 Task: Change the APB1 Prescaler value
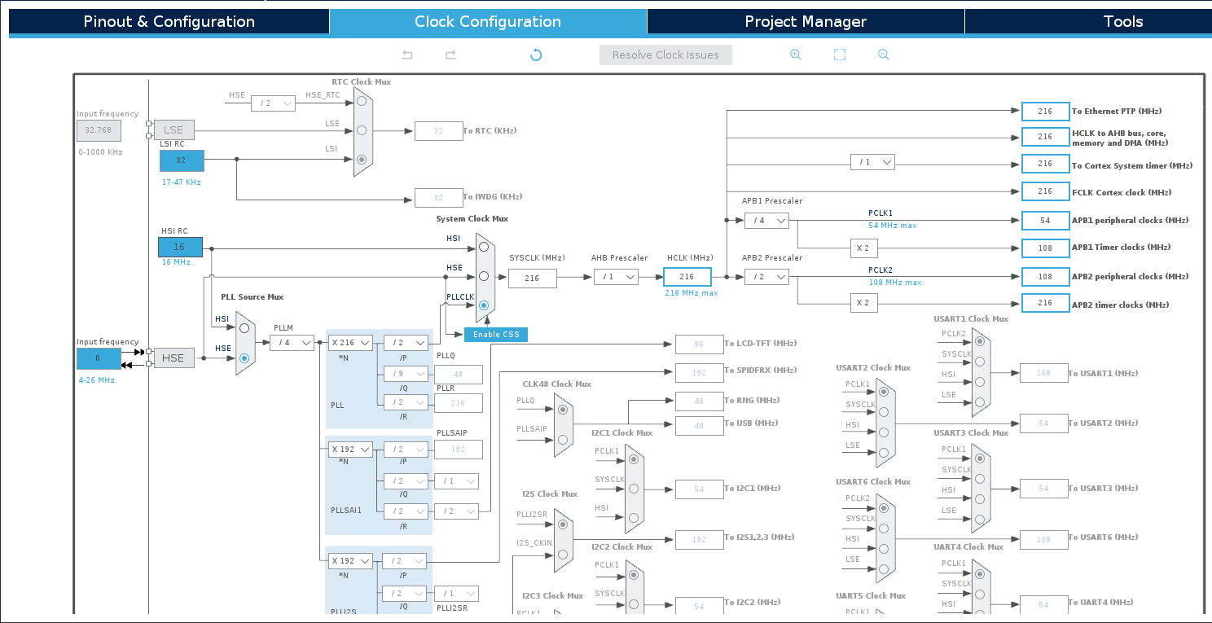click(x=766, y=220)
